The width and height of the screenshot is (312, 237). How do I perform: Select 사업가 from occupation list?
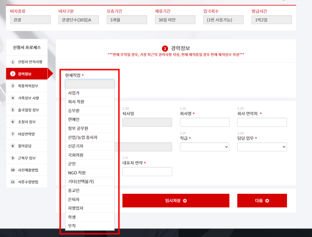[90, 93]
